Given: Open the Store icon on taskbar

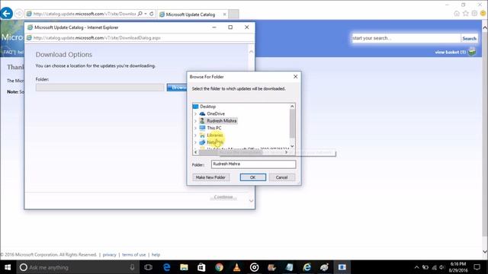Looking at the screenshot, I should (x=201, y=267).
